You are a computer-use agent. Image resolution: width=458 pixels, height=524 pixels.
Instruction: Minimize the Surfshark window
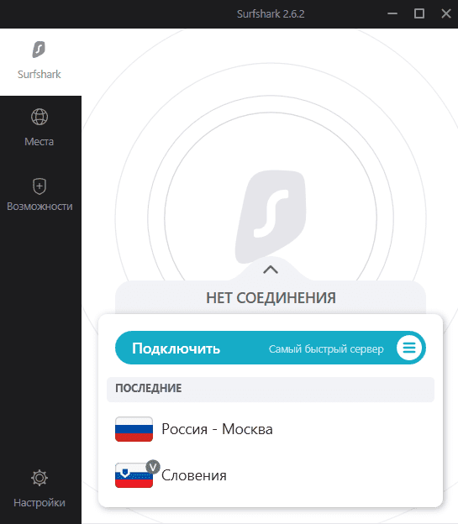pos(392,13)
